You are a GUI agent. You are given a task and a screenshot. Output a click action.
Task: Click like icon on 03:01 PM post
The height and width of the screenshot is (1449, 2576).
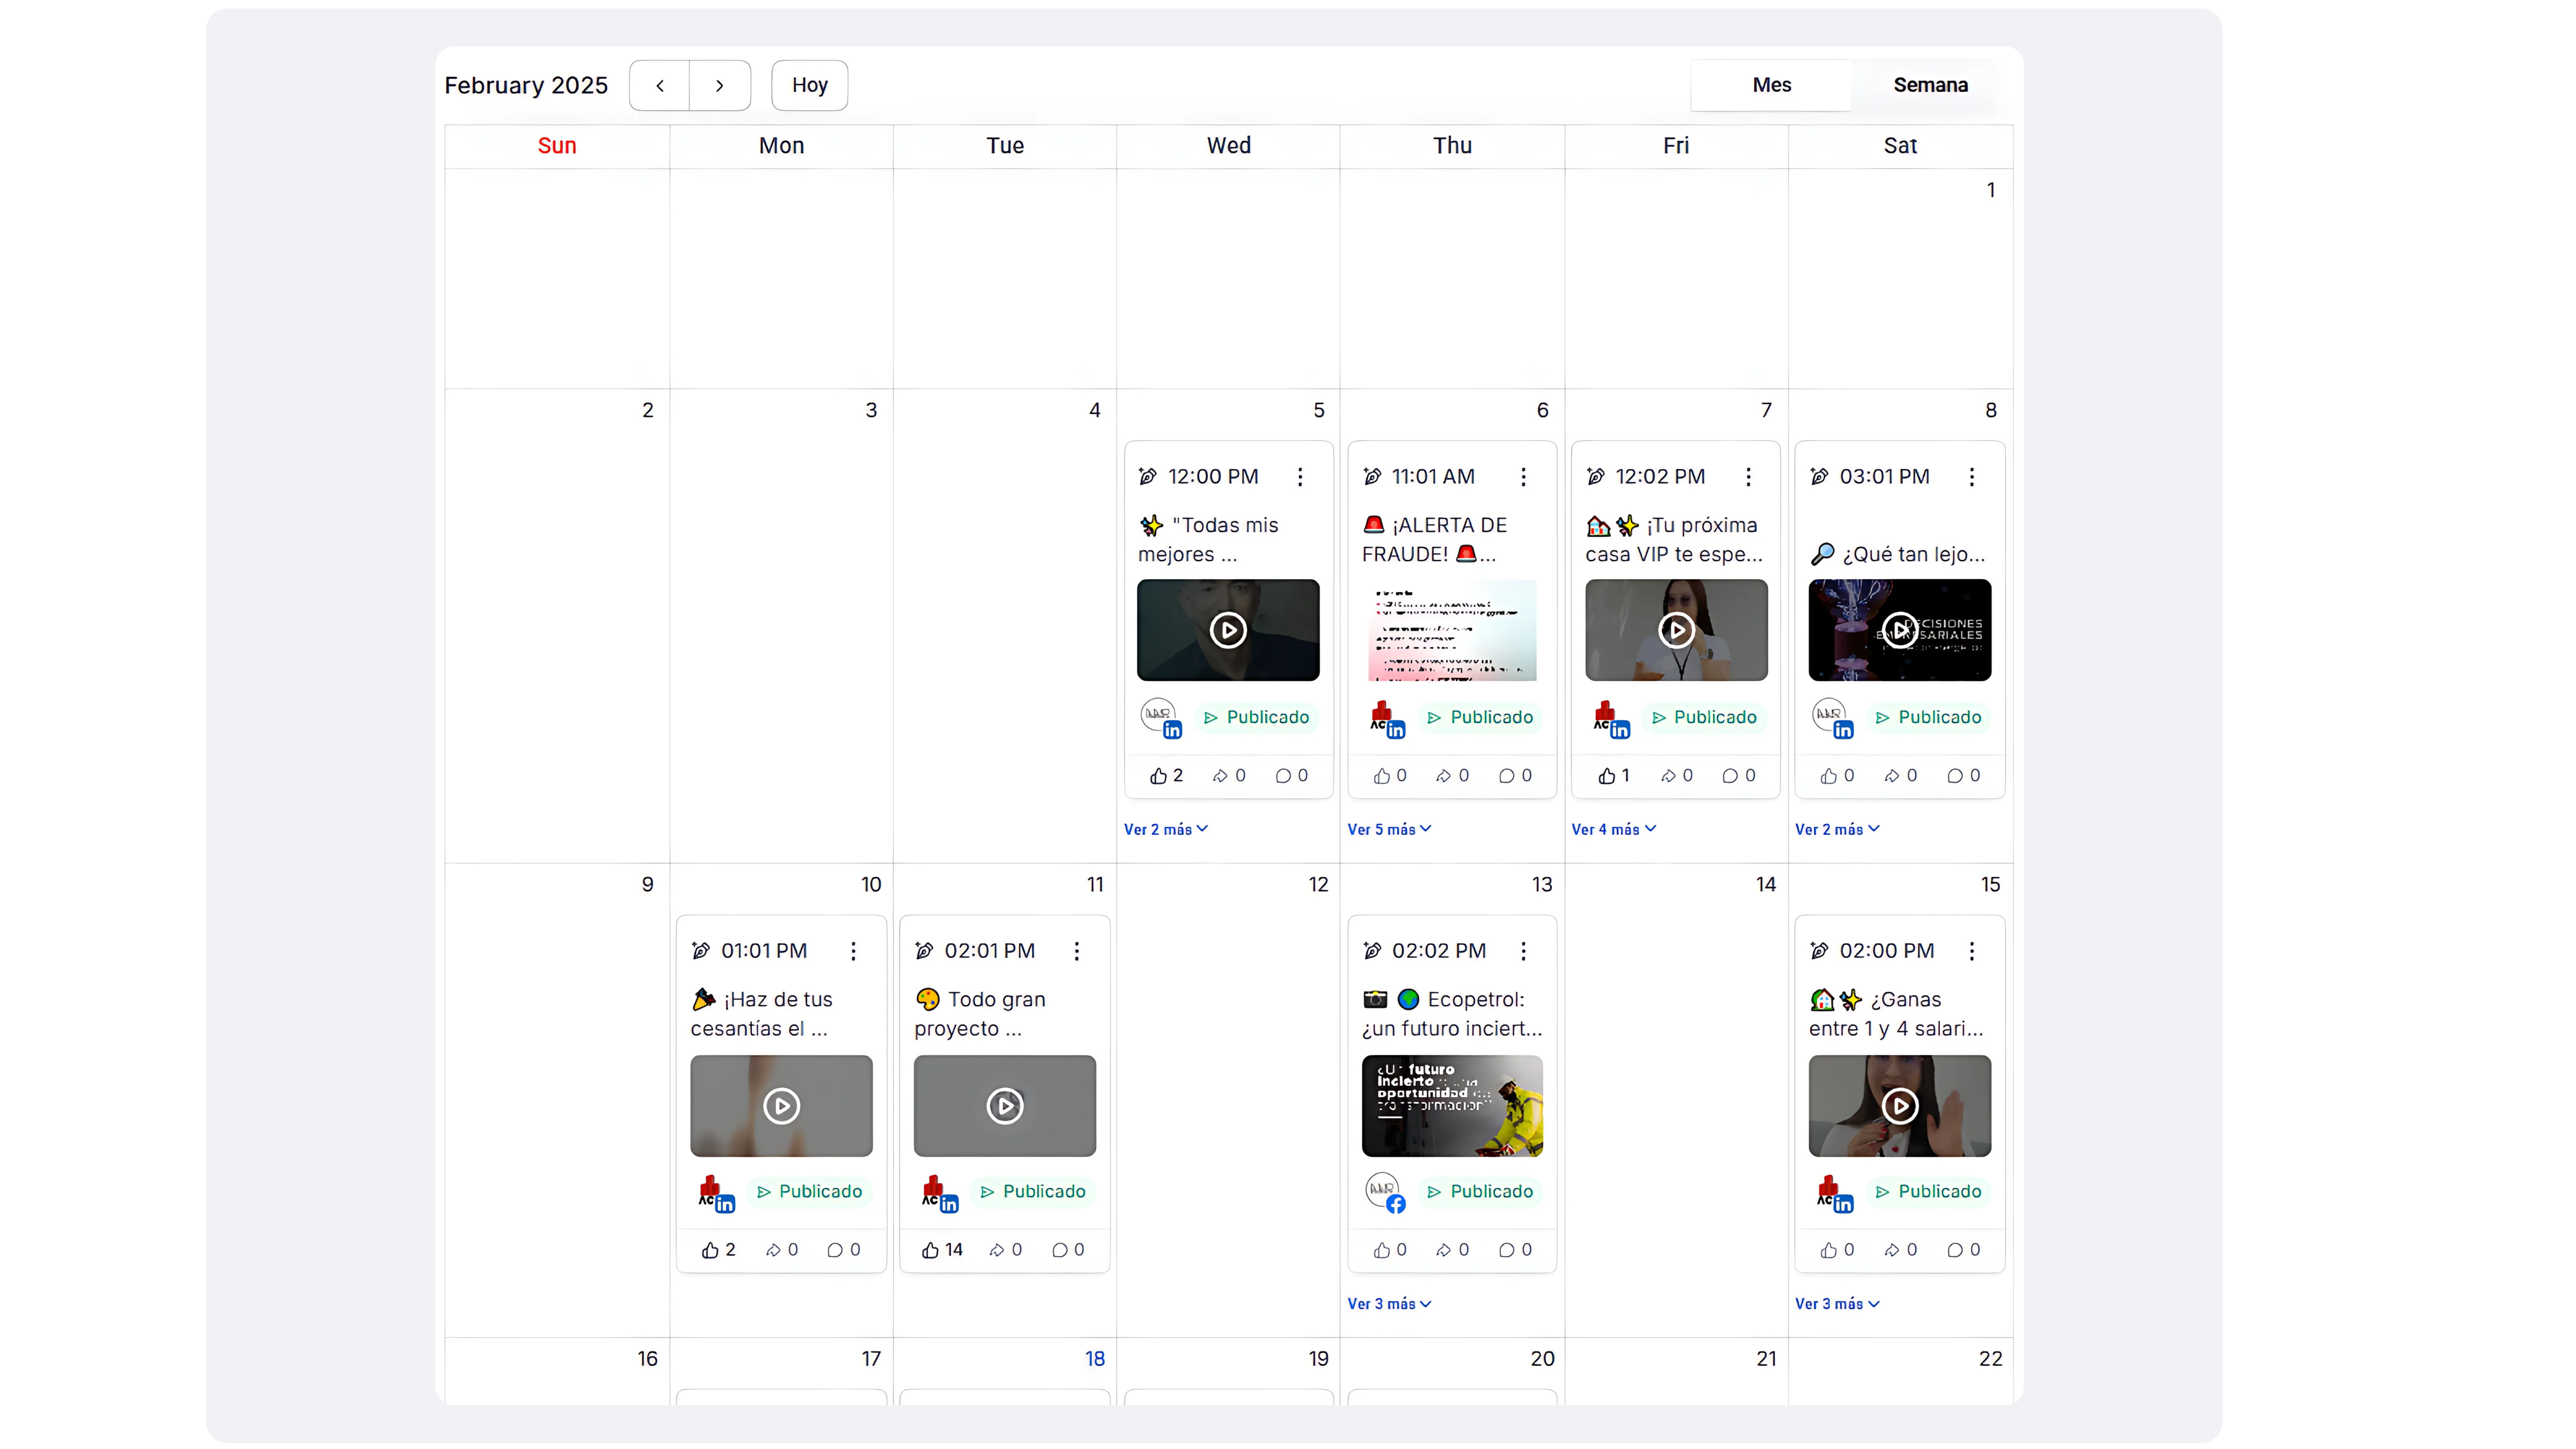click(1829, 775)
